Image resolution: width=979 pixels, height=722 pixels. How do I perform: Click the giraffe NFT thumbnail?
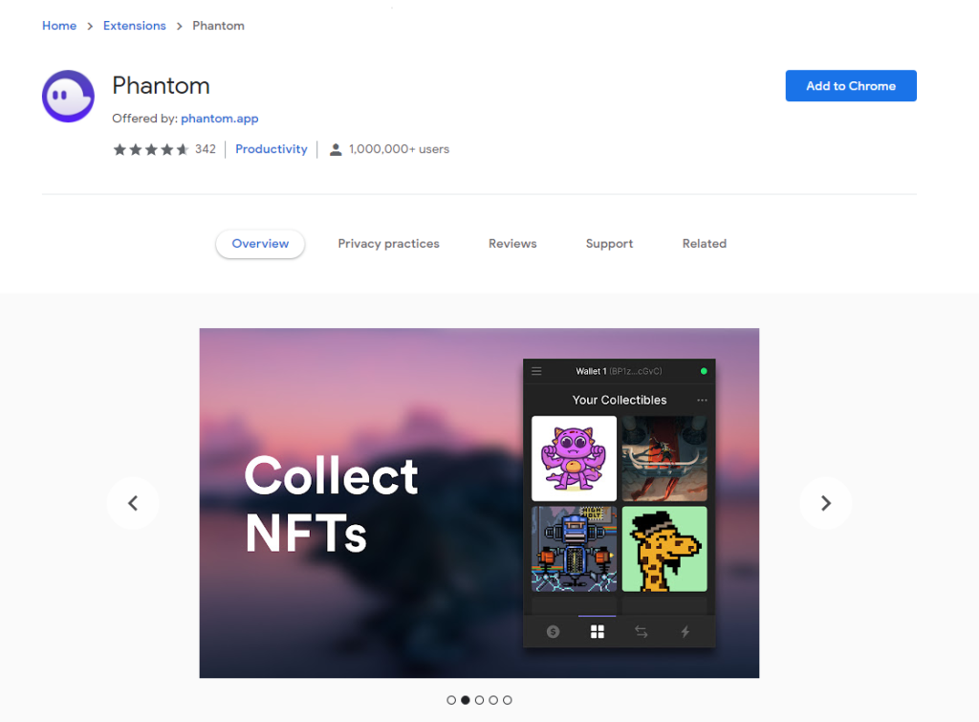[664, 549]
